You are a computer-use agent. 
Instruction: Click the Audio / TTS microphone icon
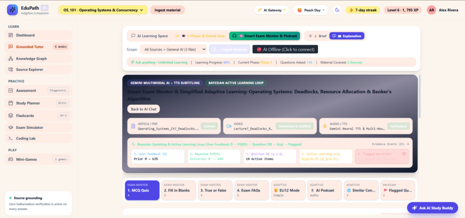pyautogui.click(x=325, y=126)
